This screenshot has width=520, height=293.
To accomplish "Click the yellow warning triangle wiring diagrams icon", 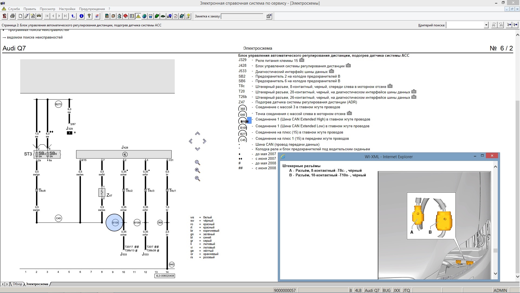I will (138, 16).
